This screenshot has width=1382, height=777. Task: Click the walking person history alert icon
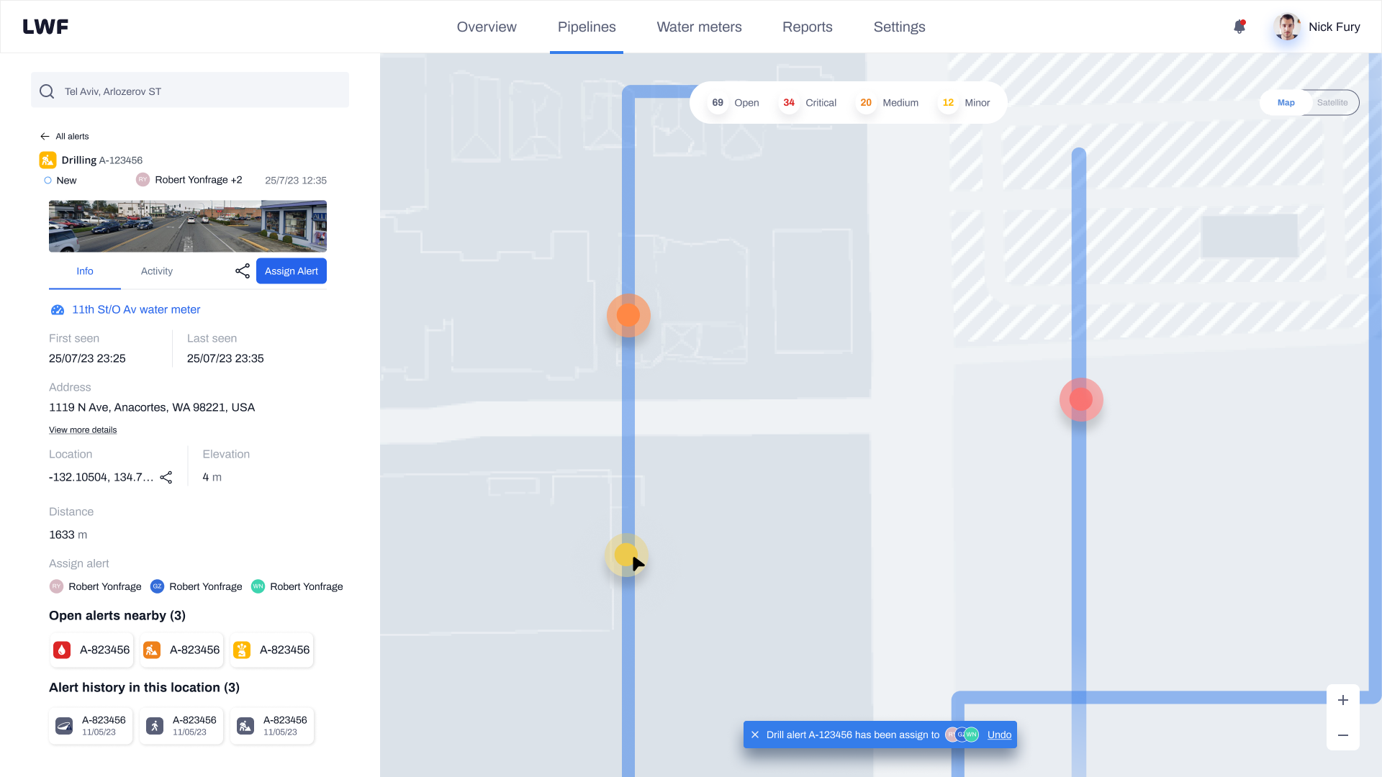point(155,726)
